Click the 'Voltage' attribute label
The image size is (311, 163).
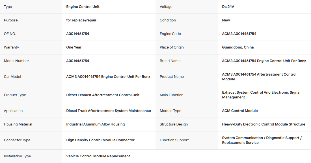coord(166,7)
